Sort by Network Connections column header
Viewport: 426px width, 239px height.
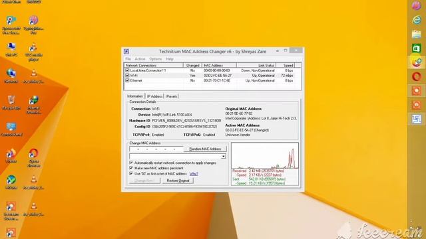(154, 65)
